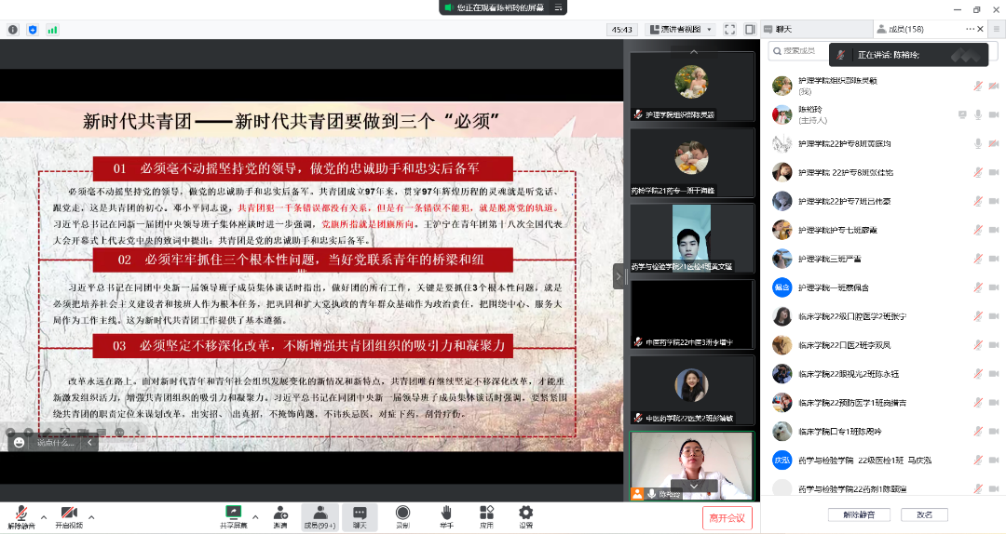1006x534 pixels.
Task: Unmute microphone via 解除静音 toolbar toggle
Action: pos(19,514)
